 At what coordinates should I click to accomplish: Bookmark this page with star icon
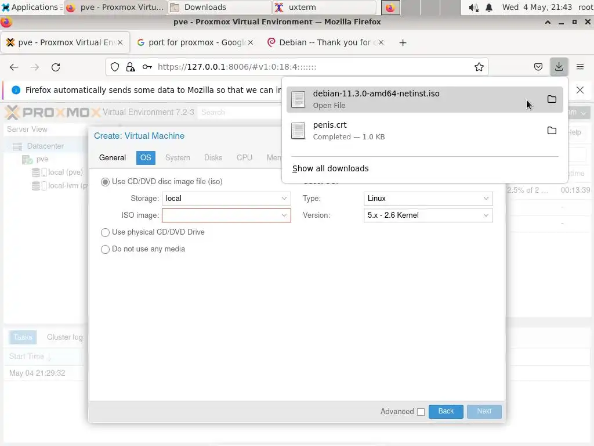pos(479,67)
